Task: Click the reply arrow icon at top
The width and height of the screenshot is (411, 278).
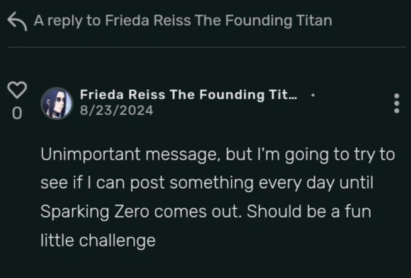Action: tap(16, 21)
